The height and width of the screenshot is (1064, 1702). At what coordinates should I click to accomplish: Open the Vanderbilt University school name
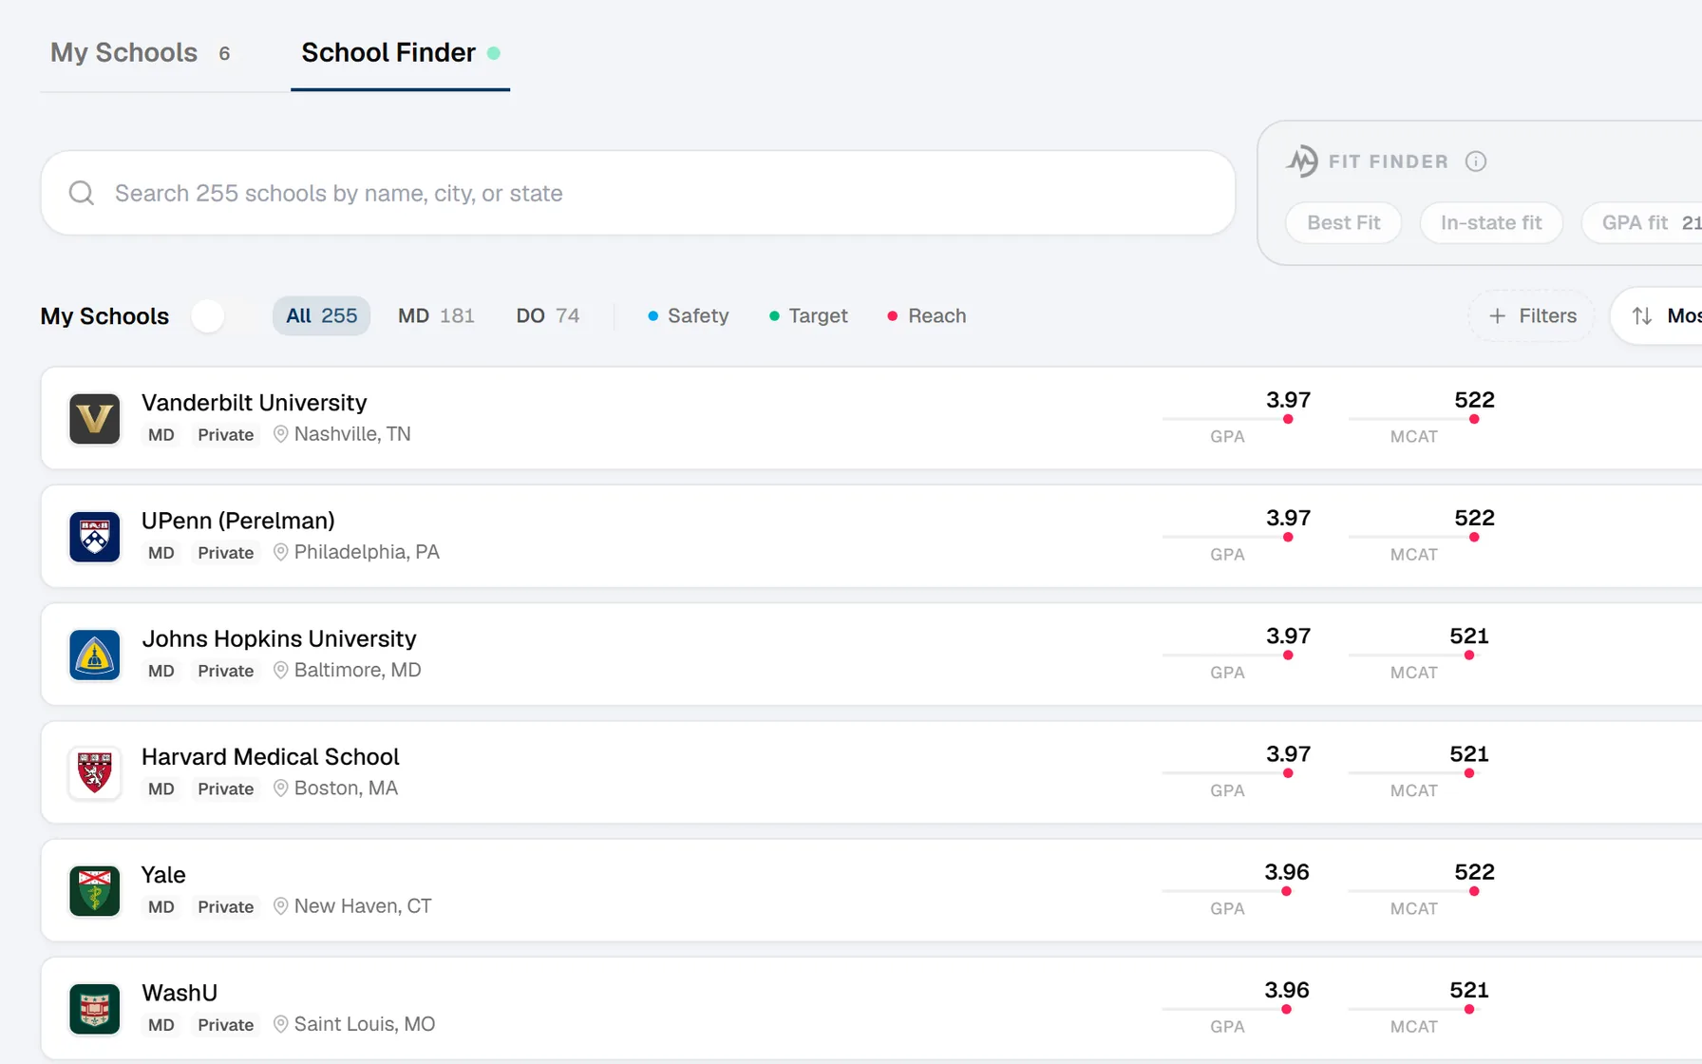click(x=254, y=403)
